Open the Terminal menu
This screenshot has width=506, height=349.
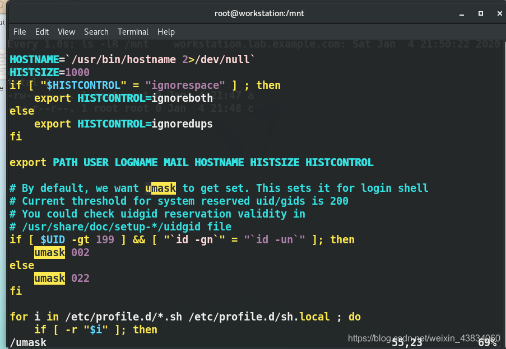pyautogui.click(x=132, y=32)
